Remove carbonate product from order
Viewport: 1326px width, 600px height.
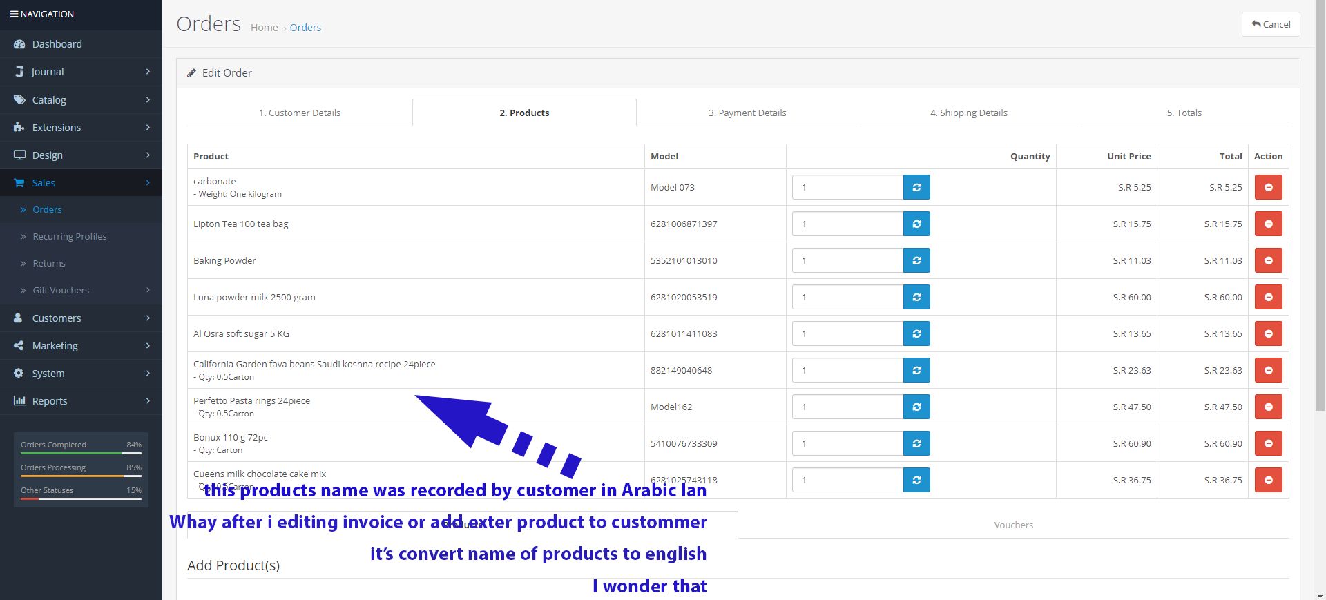tap(1268, 187)
